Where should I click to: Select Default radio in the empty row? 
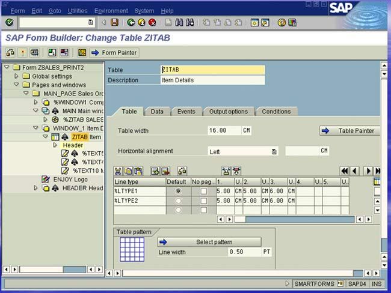point(178,210)
